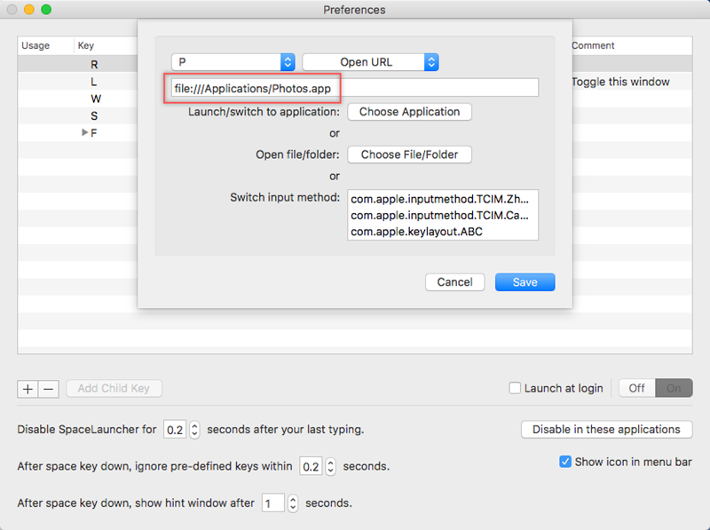Open Disable in these applications

[x=606, y=430]
